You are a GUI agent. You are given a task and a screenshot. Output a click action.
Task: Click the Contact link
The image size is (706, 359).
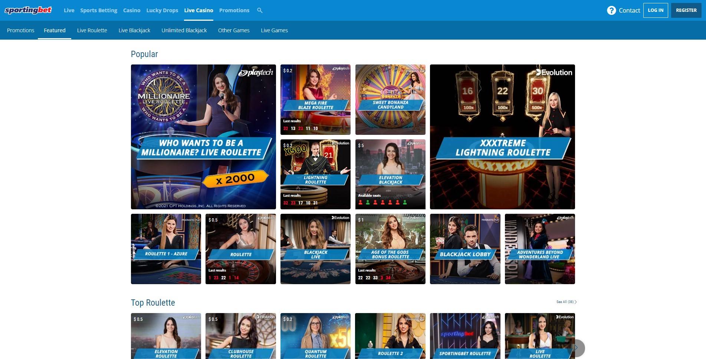629,10
